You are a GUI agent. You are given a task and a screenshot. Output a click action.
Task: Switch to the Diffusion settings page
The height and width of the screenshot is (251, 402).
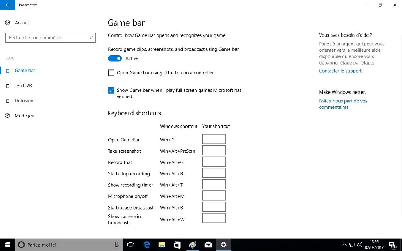tap(24, 101)
